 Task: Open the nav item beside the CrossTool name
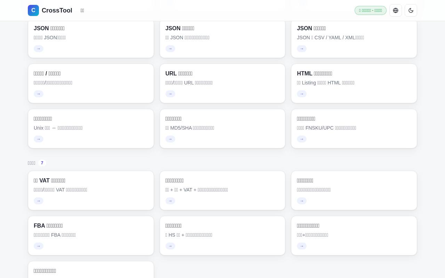coord(82,10)
